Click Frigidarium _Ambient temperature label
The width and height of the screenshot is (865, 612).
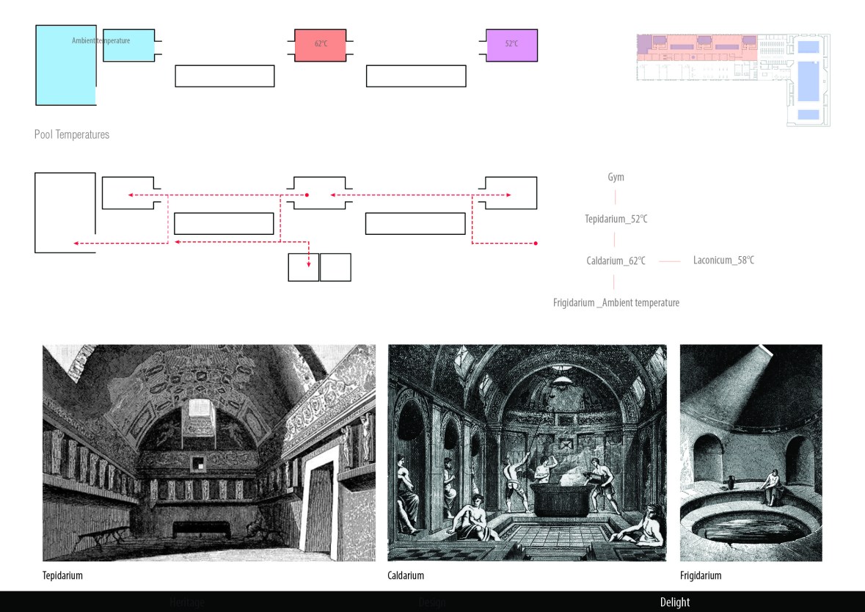tap(616, 302)
